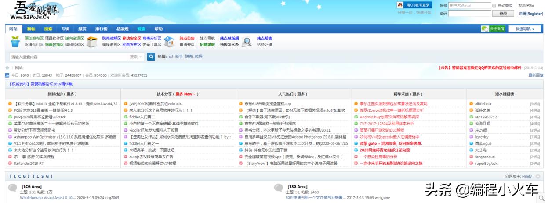
Task: Click the rank icon beside 一个感染性病毒的分析
Action: point(356,157)
